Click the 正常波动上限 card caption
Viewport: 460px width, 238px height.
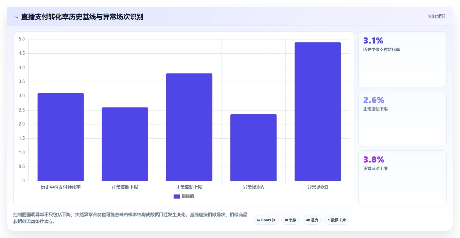point(375,169)
